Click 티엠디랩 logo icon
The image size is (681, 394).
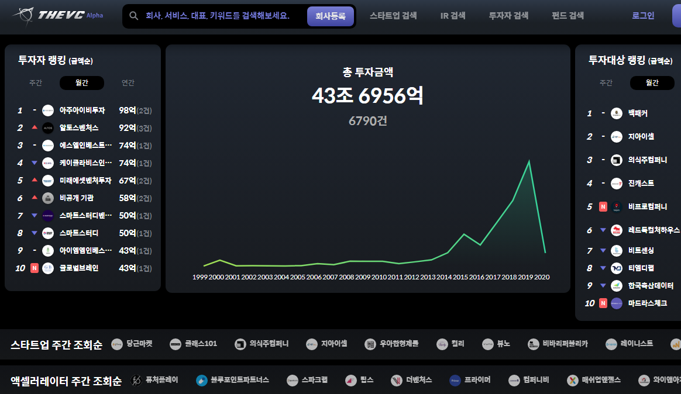click(x=617, y=268)
